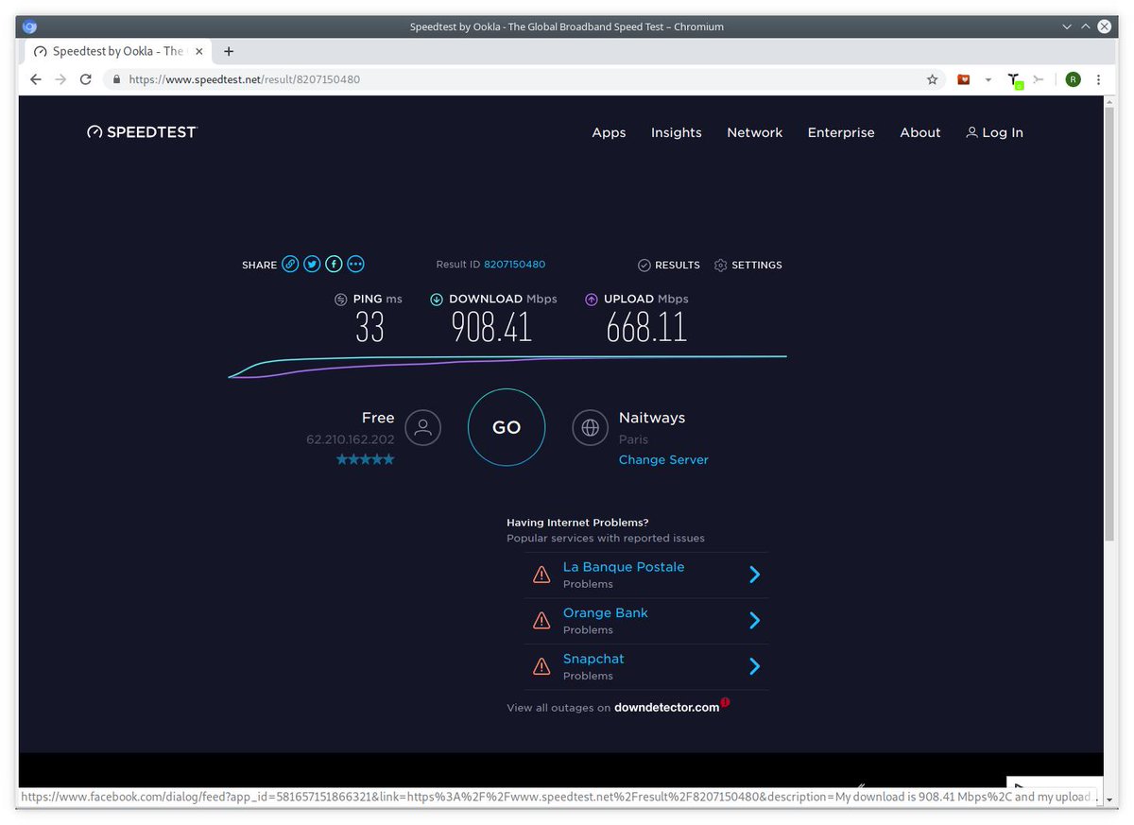
Task: Expand Orange Bank chevron
Action: (x=754, y=621)
